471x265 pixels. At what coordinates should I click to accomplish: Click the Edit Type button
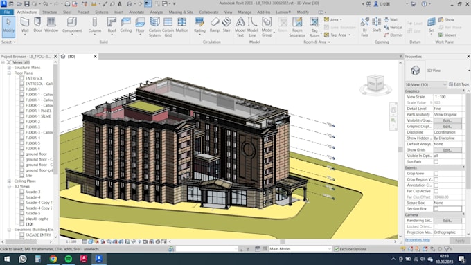459,84
